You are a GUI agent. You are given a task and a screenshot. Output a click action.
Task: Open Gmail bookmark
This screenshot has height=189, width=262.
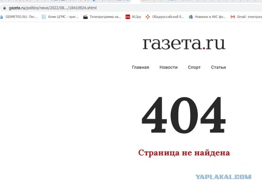(246, 17)
